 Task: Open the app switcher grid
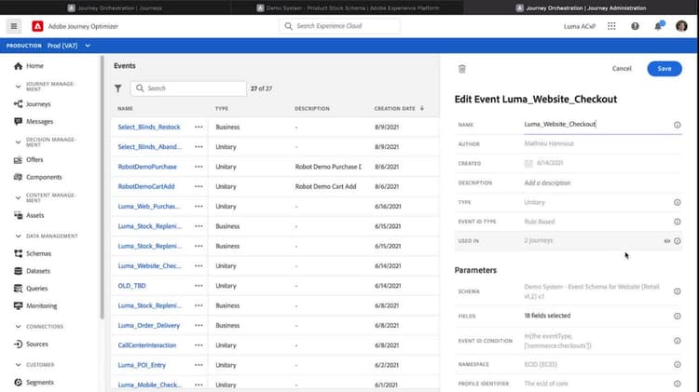coord(611,26)
